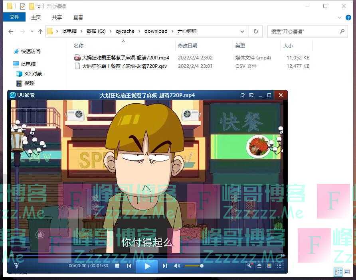Expand the Explorer ribbon chevron
The height and width of the screenshot is (280, 356).
click(339, 18)
